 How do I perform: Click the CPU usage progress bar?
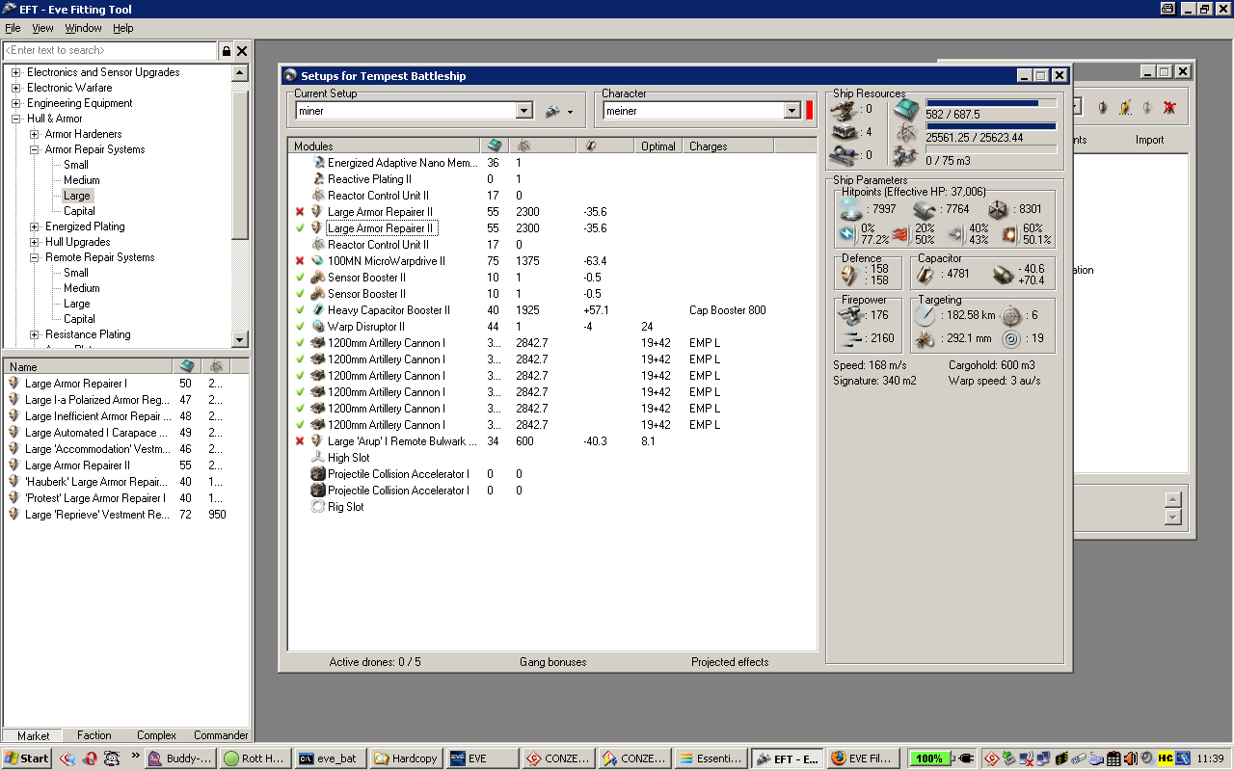[x=991, y=102]
